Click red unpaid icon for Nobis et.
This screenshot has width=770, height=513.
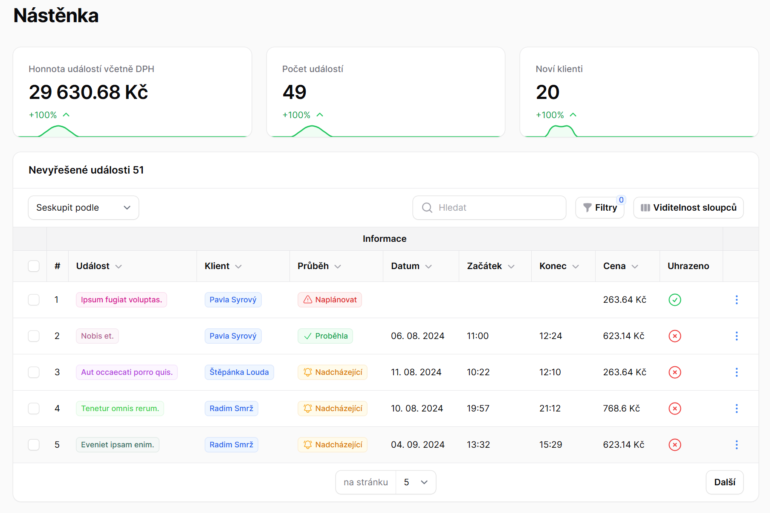[675, 336]
